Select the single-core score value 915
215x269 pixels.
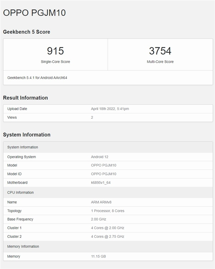click(x=55, y=51)
